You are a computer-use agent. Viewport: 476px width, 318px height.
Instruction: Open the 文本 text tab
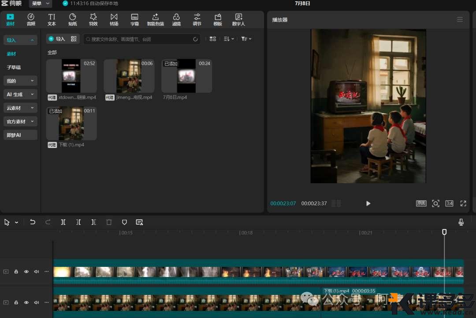pyautogui.click(x=52, y=20)
